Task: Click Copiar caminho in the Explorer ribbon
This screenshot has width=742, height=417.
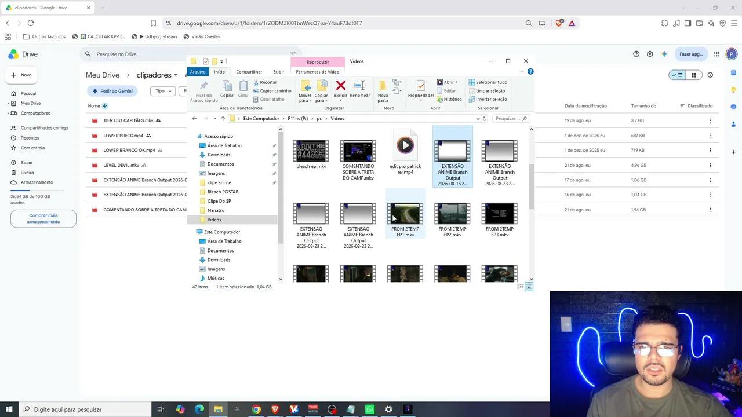Action: 272,91
